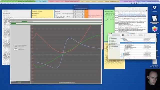
Task: Select C172SP-dimensions-front.png file row
Action: tap(138, 47)
